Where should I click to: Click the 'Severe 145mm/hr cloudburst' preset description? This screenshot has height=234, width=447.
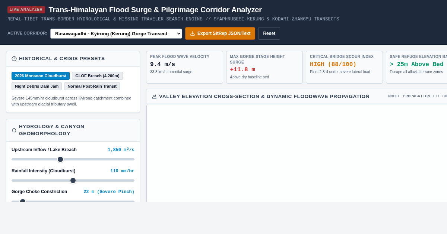click(72, 101)
